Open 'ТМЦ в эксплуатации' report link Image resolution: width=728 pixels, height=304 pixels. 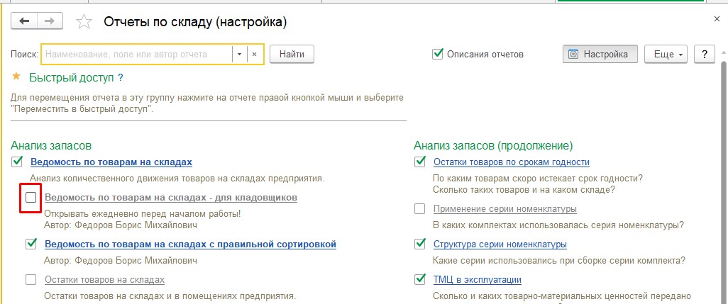tap(477, 280)
